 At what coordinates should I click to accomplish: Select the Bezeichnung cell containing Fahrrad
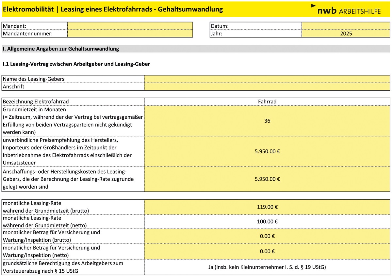tap(267, 102)
